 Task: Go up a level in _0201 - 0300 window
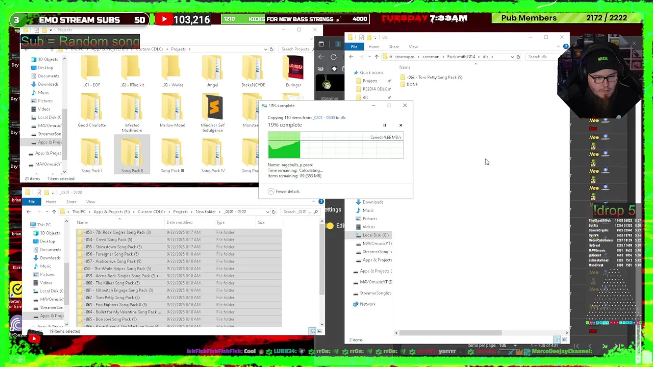pyautogui.click(x=54, y=212)
